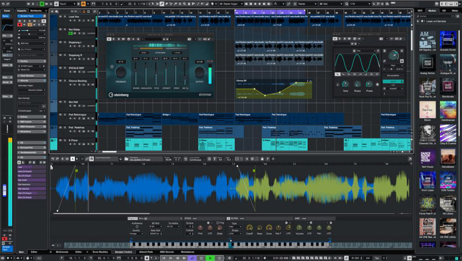Adjust the OUTPUT knob in shimmer plugin
The image size is (462, 261).
199,72
